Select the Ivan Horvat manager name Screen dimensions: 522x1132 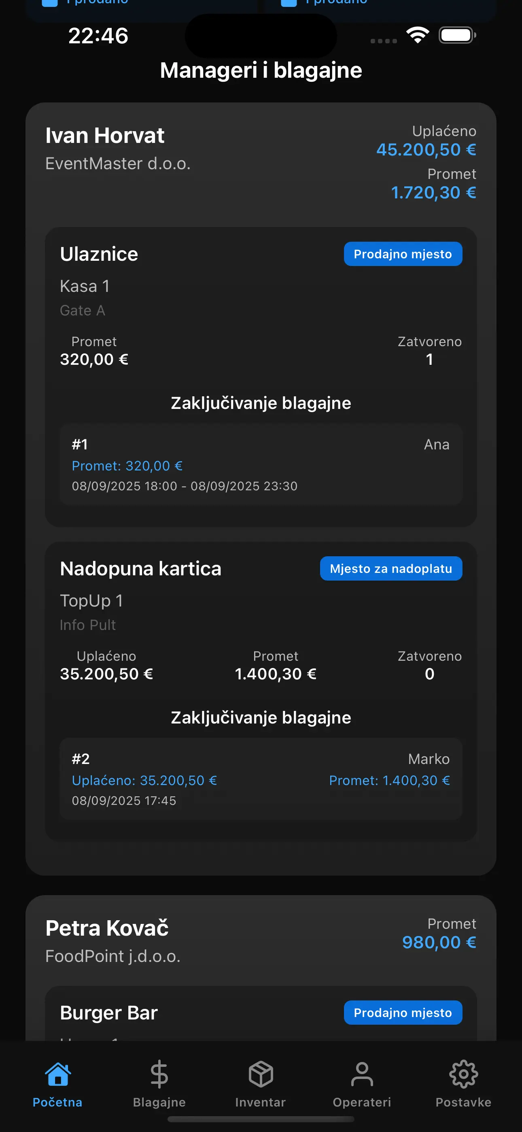tap(105, 135)
